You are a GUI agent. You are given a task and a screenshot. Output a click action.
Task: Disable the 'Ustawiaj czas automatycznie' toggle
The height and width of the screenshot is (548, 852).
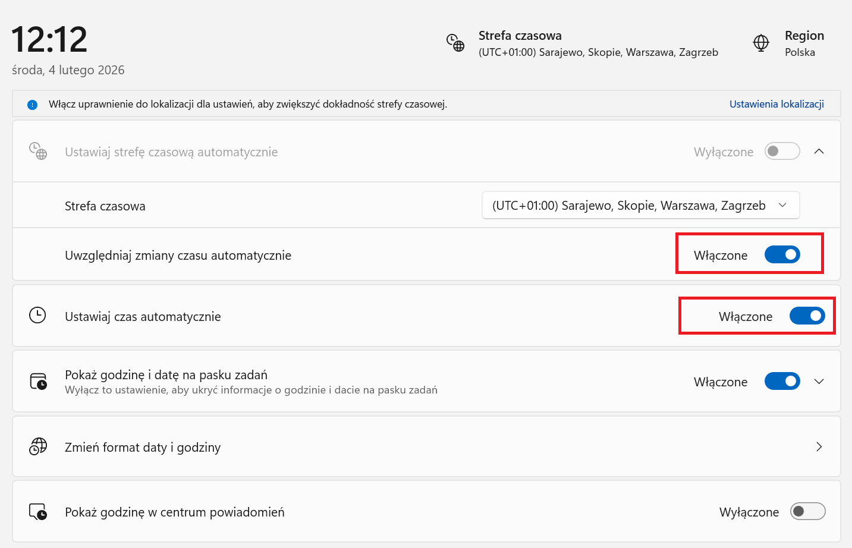pyautogui.click(x=807, y=316)
